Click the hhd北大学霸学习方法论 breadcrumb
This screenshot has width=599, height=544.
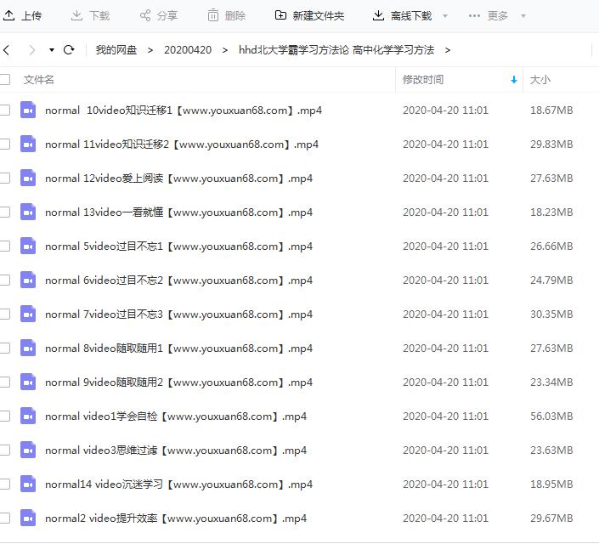tap(336, 50)
